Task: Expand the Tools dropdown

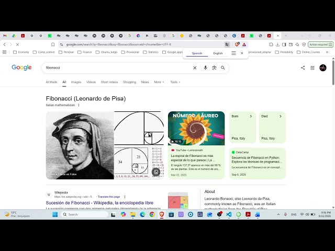Action: 175,82
